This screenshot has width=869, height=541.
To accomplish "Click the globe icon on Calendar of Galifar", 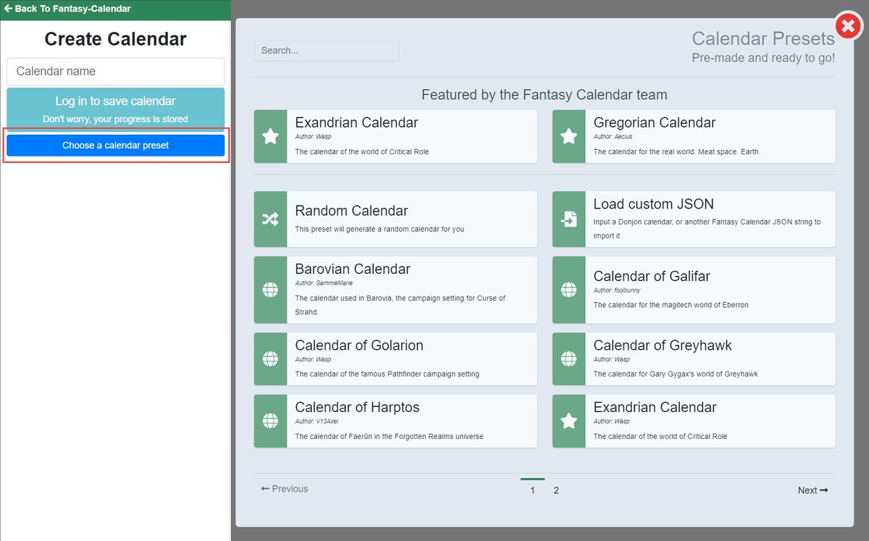I will 568,290.
